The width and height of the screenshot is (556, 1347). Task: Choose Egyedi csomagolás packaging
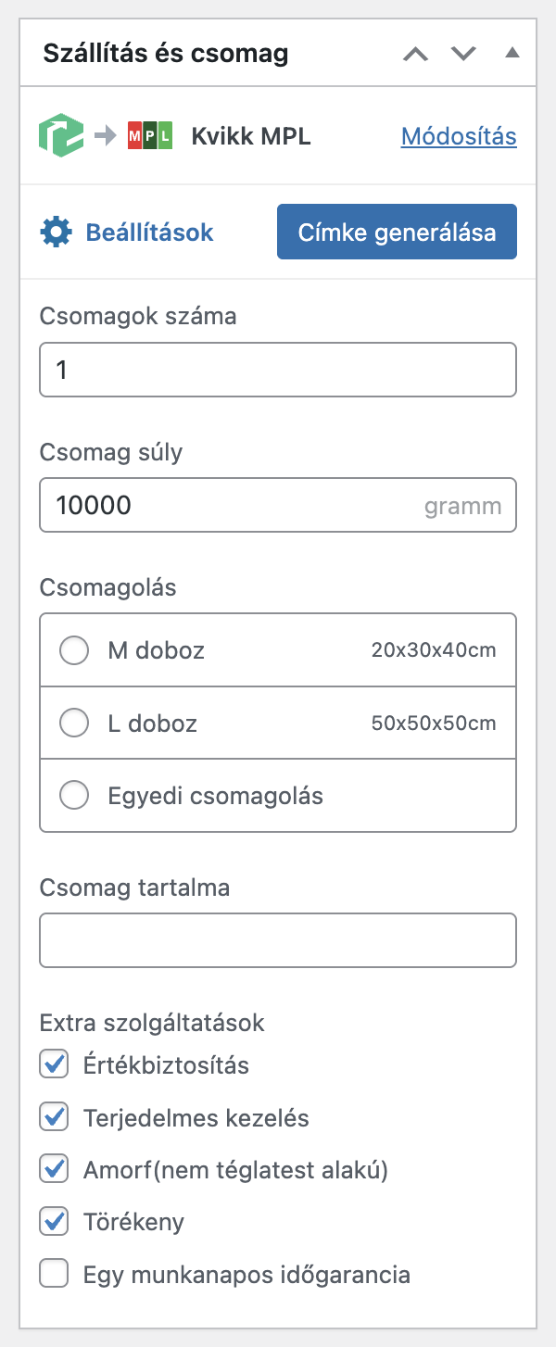[73, 794]
